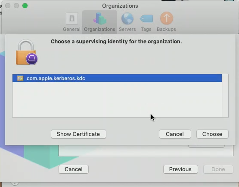The width and height of the screenshot is (239, 187).
Task: Open the Servers globe icon
Action: (127, 18)
